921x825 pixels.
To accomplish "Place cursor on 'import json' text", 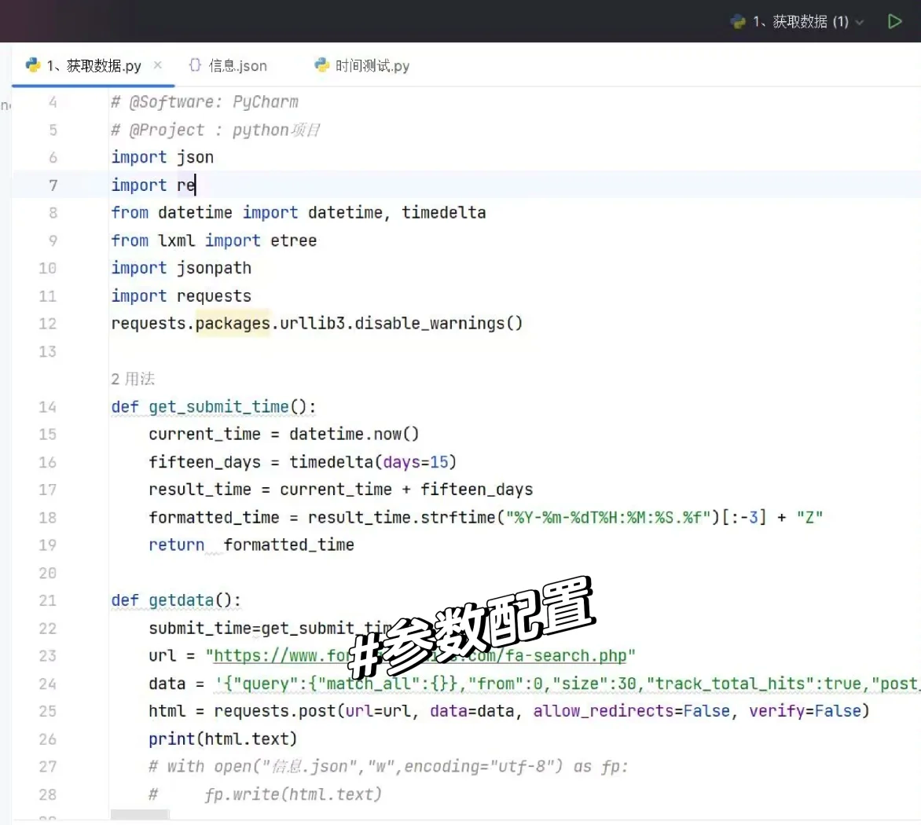I will pyautogui.click(x=163, y=157).
